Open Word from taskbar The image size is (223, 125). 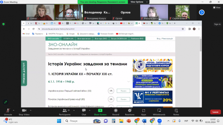click(x=144, y=121)
